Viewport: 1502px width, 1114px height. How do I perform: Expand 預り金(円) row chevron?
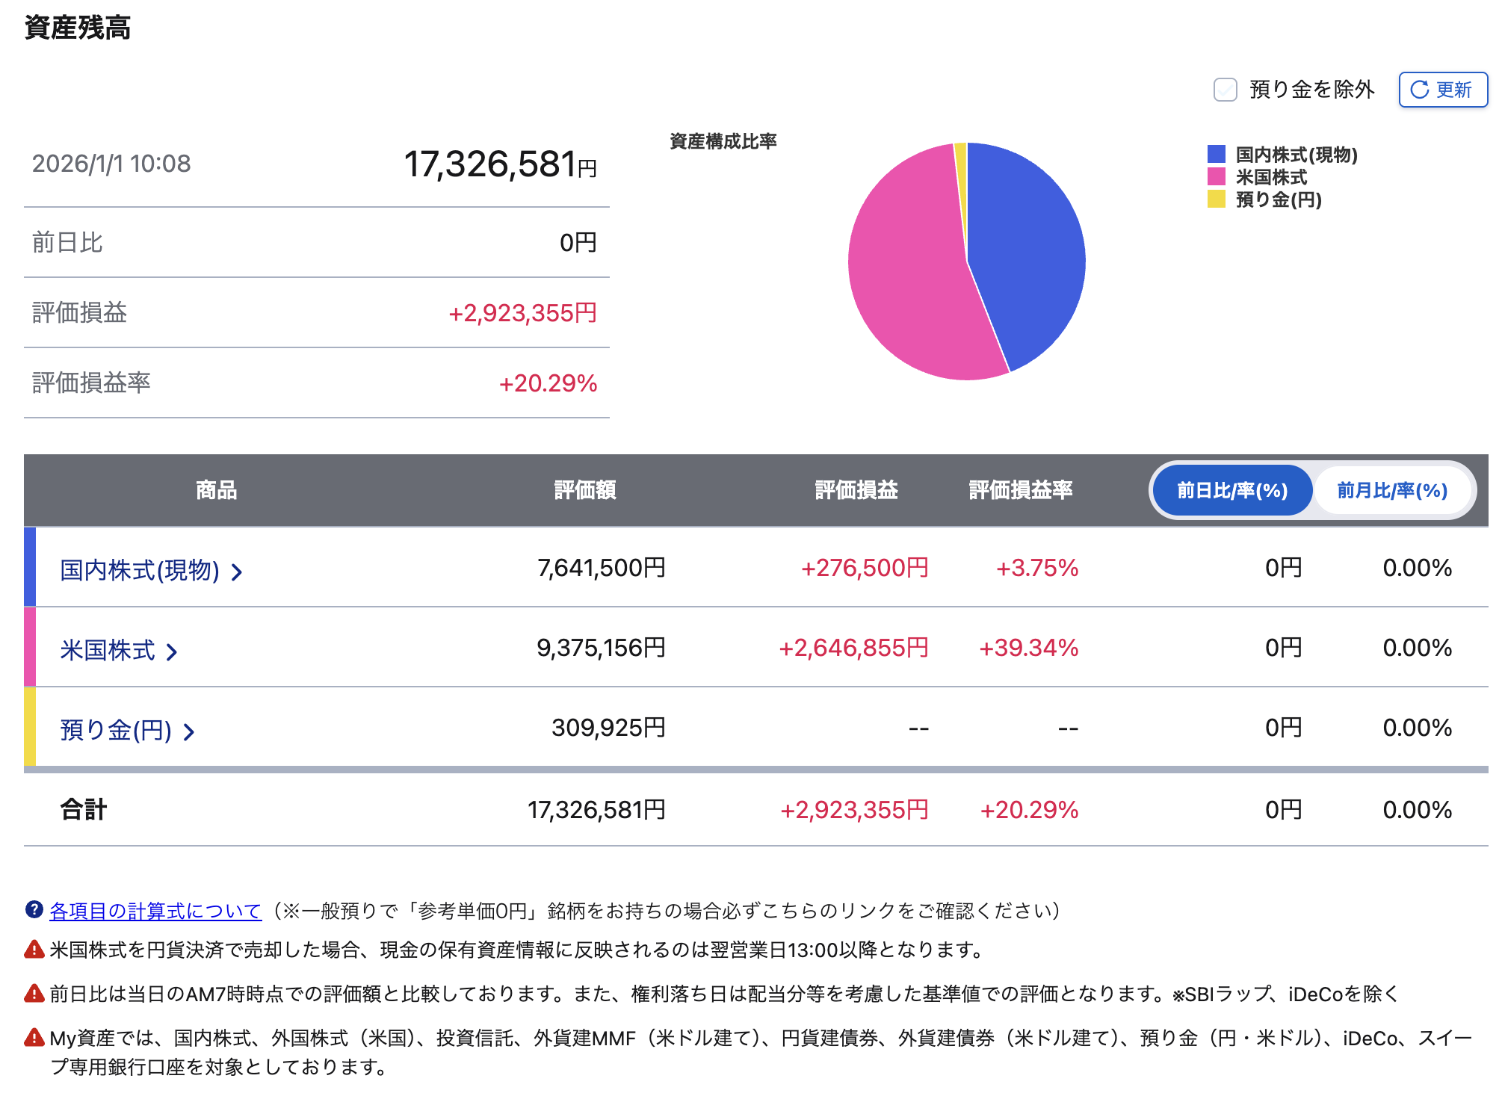coord(189,732)
